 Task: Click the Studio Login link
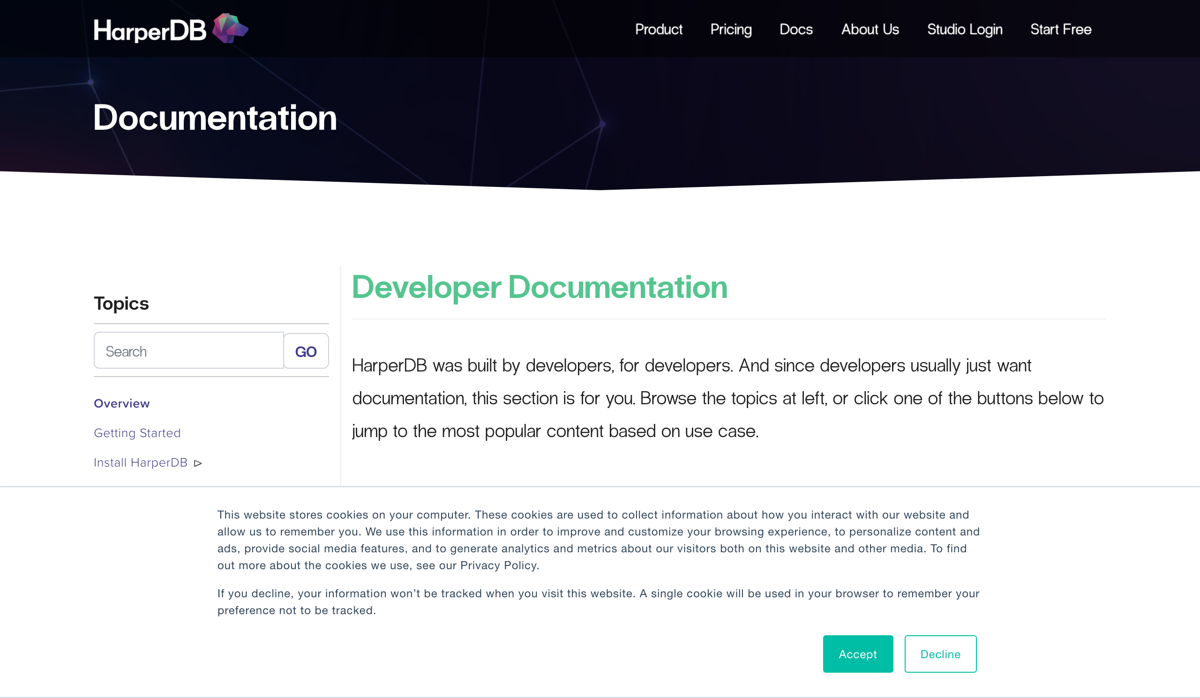tap(964, 30)
